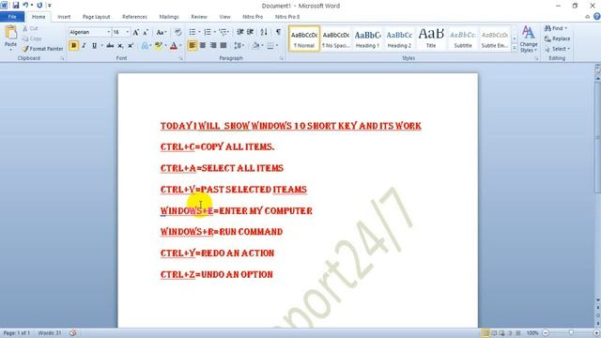
Task: Open the Select dropdown in Editing
Action: (557, 49)
